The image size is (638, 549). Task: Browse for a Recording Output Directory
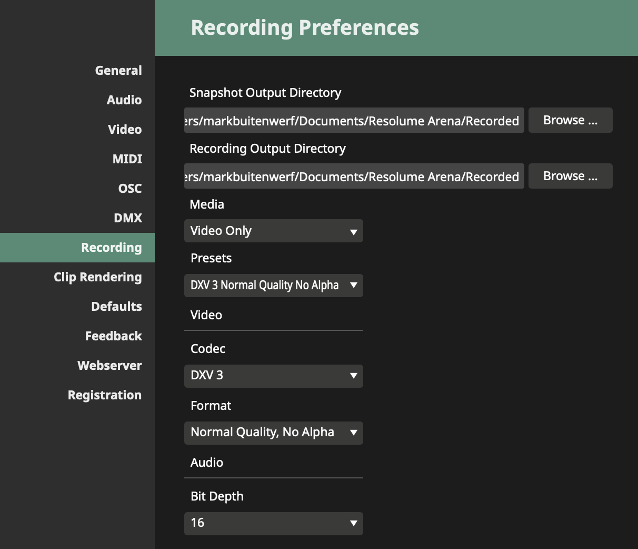pos(570,176)
